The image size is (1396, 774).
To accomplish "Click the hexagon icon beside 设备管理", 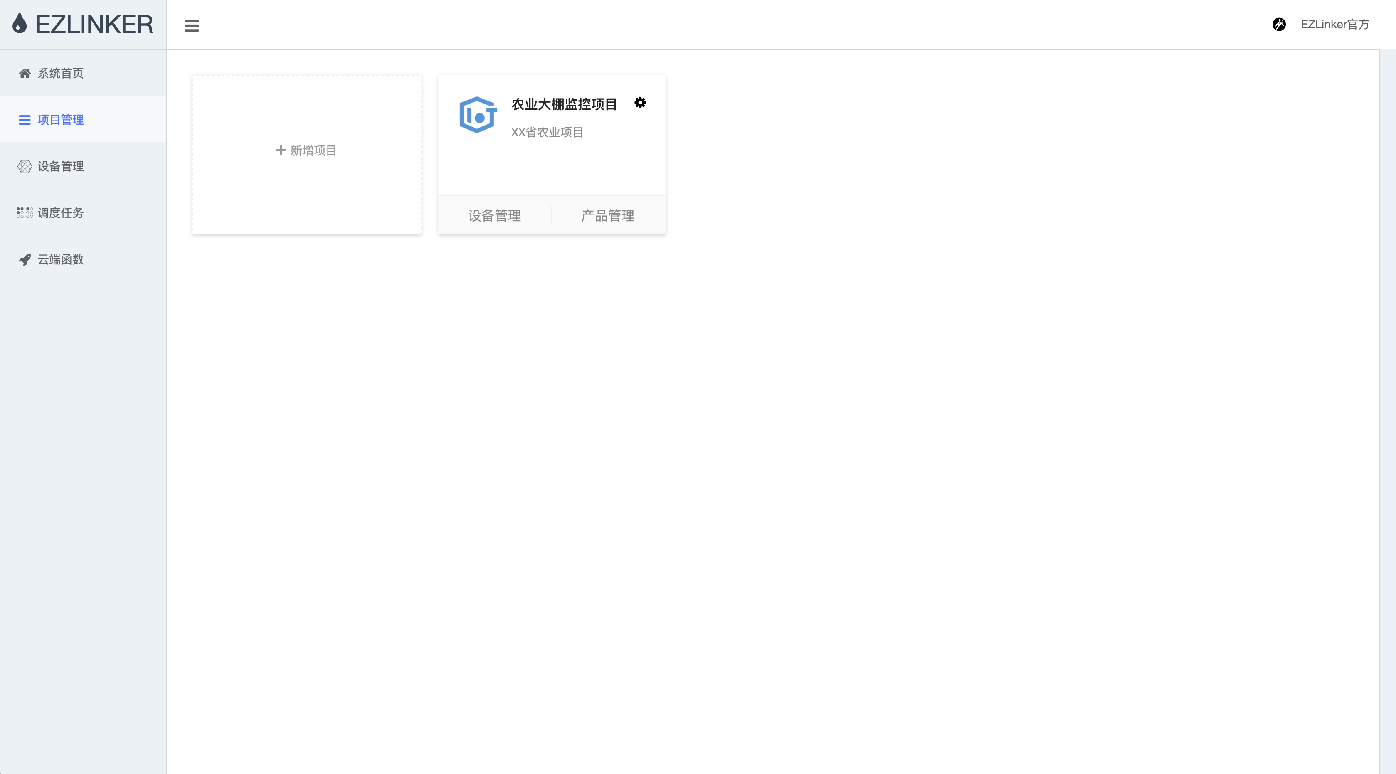I will (25, 166).
